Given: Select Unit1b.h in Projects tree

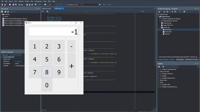Looking at the screenshot, I should (x=167, y=34).
